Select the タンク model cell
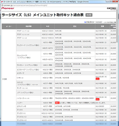Screen dimensions: 119x126 pyautogui.click(x=29, y=88)
